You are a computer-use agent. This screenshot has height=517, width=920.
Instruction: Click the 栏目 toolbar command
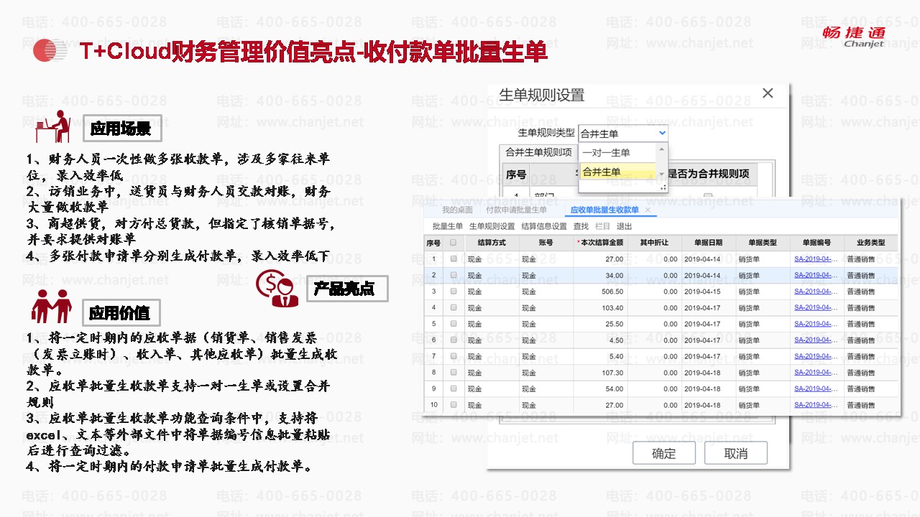(x=602, y=226)
